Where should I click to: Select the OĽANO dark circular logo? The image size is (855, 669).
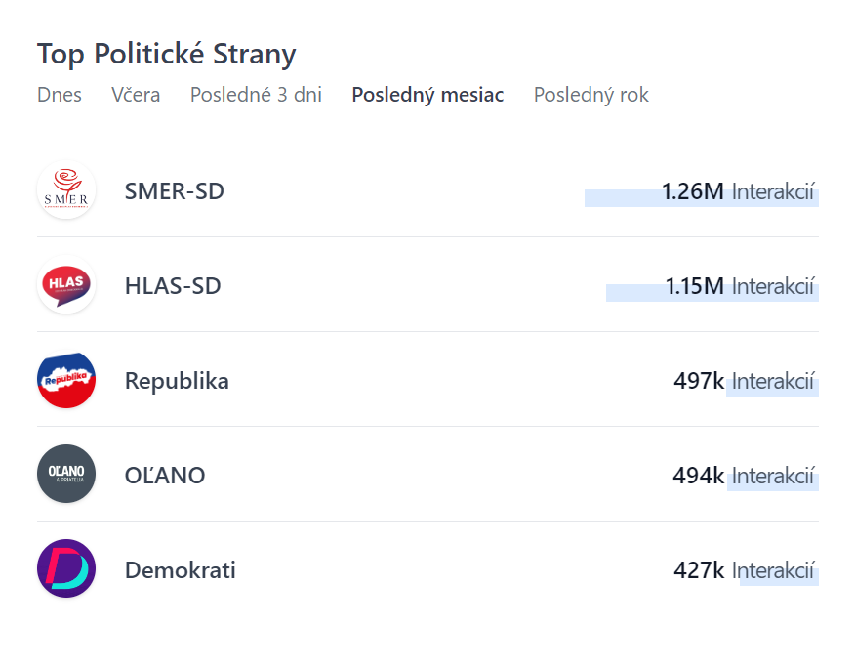(66, 475)
